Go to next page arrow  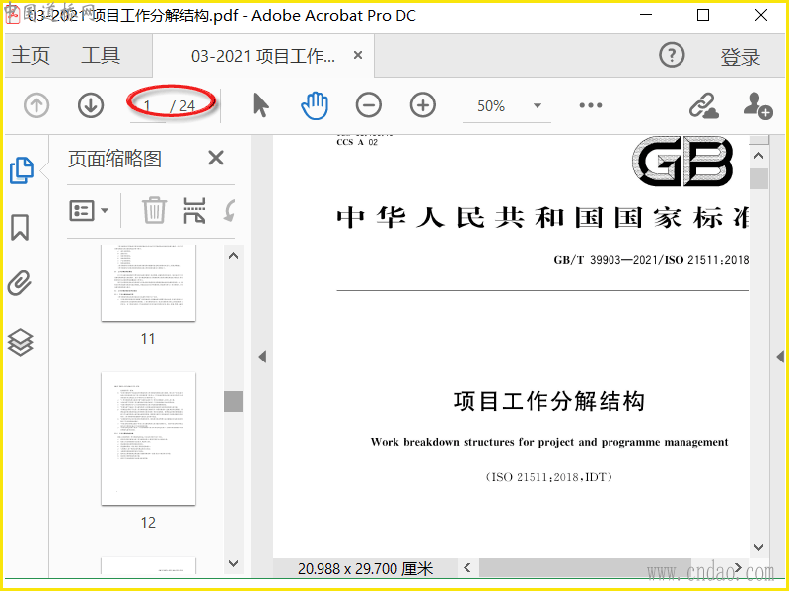(91, 105)
